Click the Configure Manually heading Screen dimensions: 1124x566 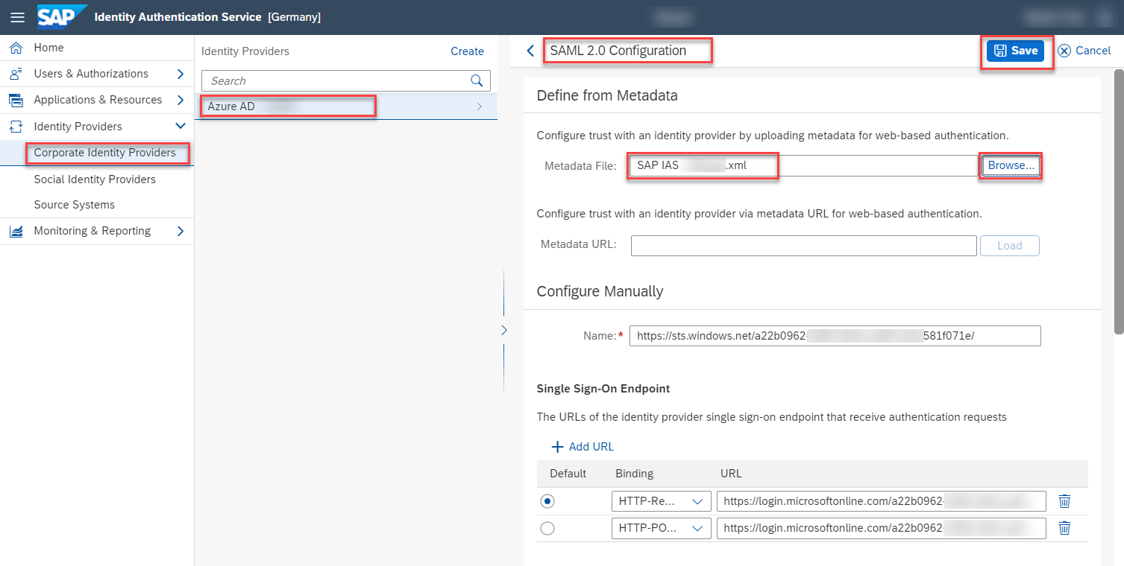point(600,291)
